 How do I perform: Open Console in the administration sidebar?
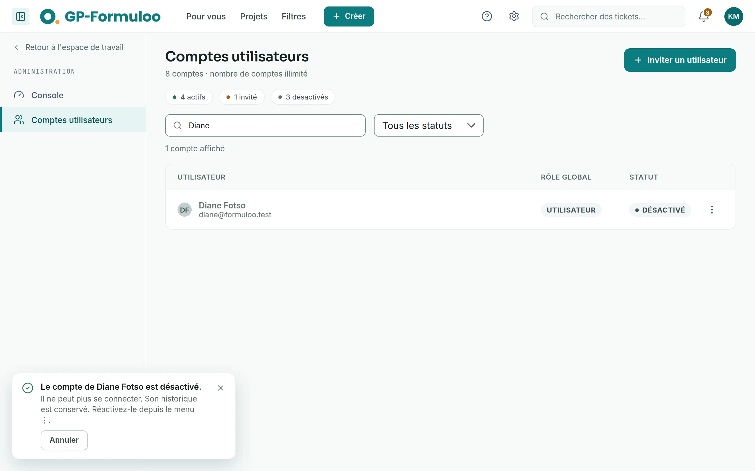click(74, 95)
